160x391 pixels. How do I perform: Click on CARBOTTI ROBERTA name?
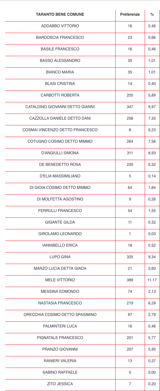[60, 95]
